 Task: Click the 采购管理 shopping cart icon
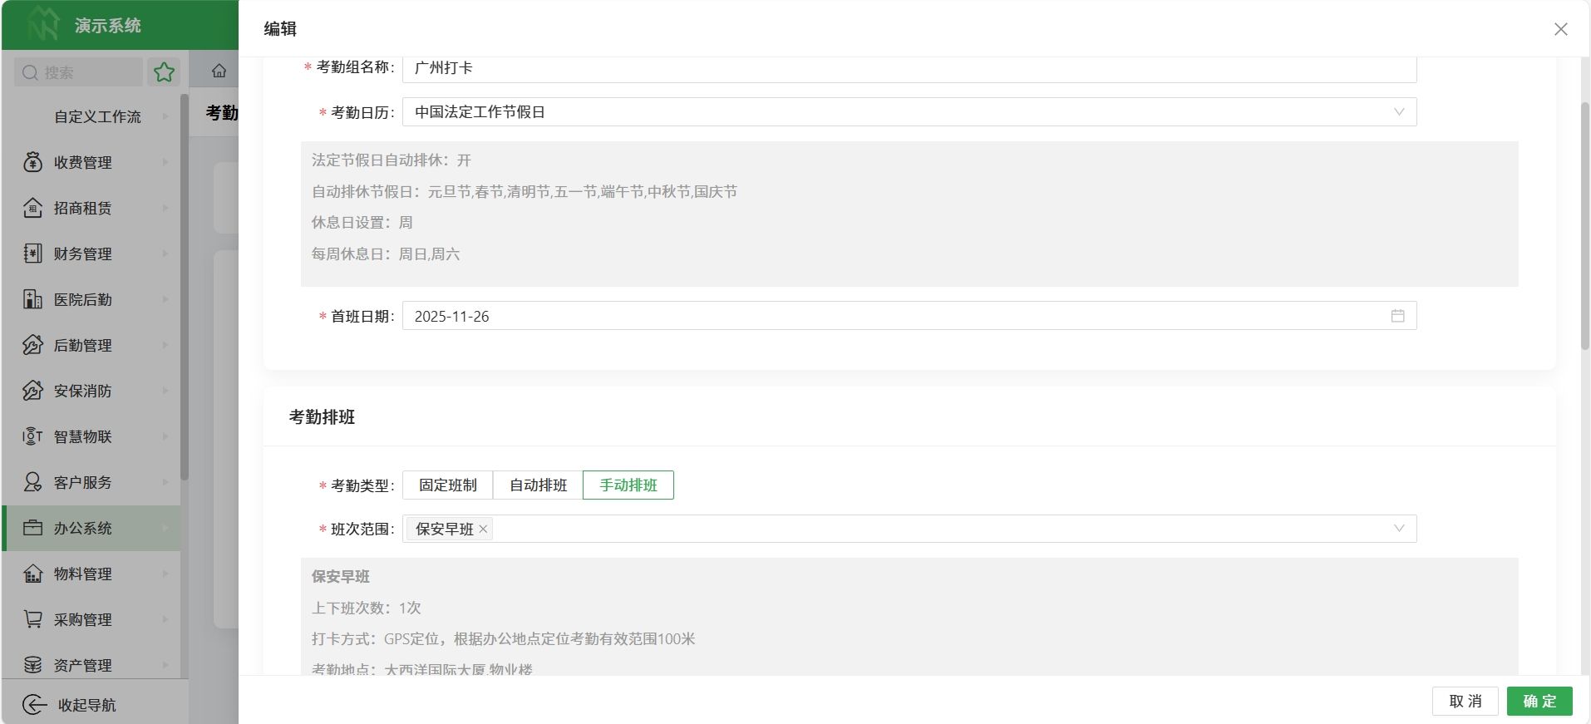pos(32,619)
